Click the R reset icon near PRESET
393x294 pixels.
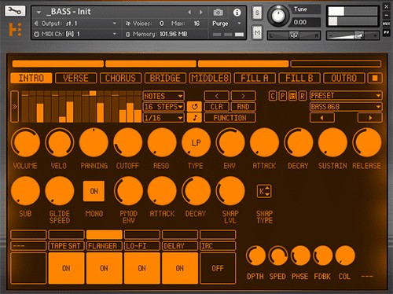pyautogui.click(x=303, y=96)
